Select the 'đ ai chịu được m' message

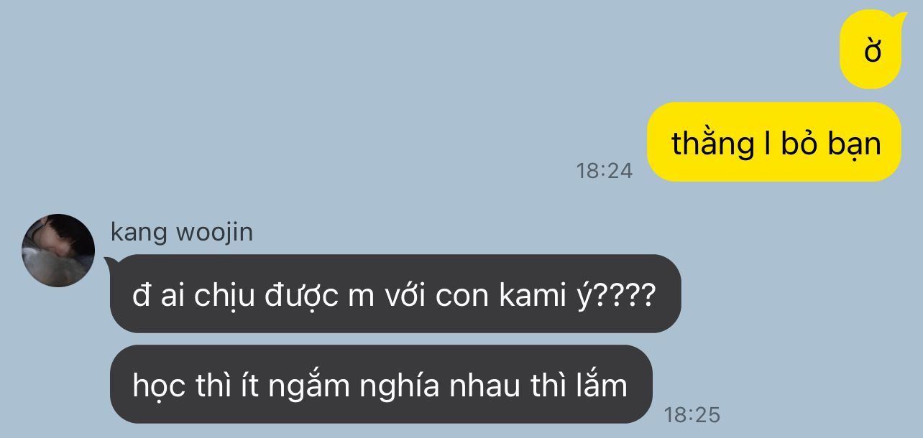(394, 294)
